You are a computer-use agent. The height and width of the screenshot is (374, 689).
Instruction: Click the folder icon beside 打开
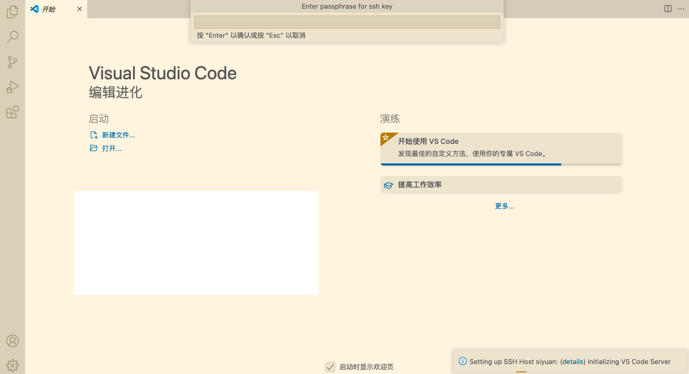pos(94,148)
